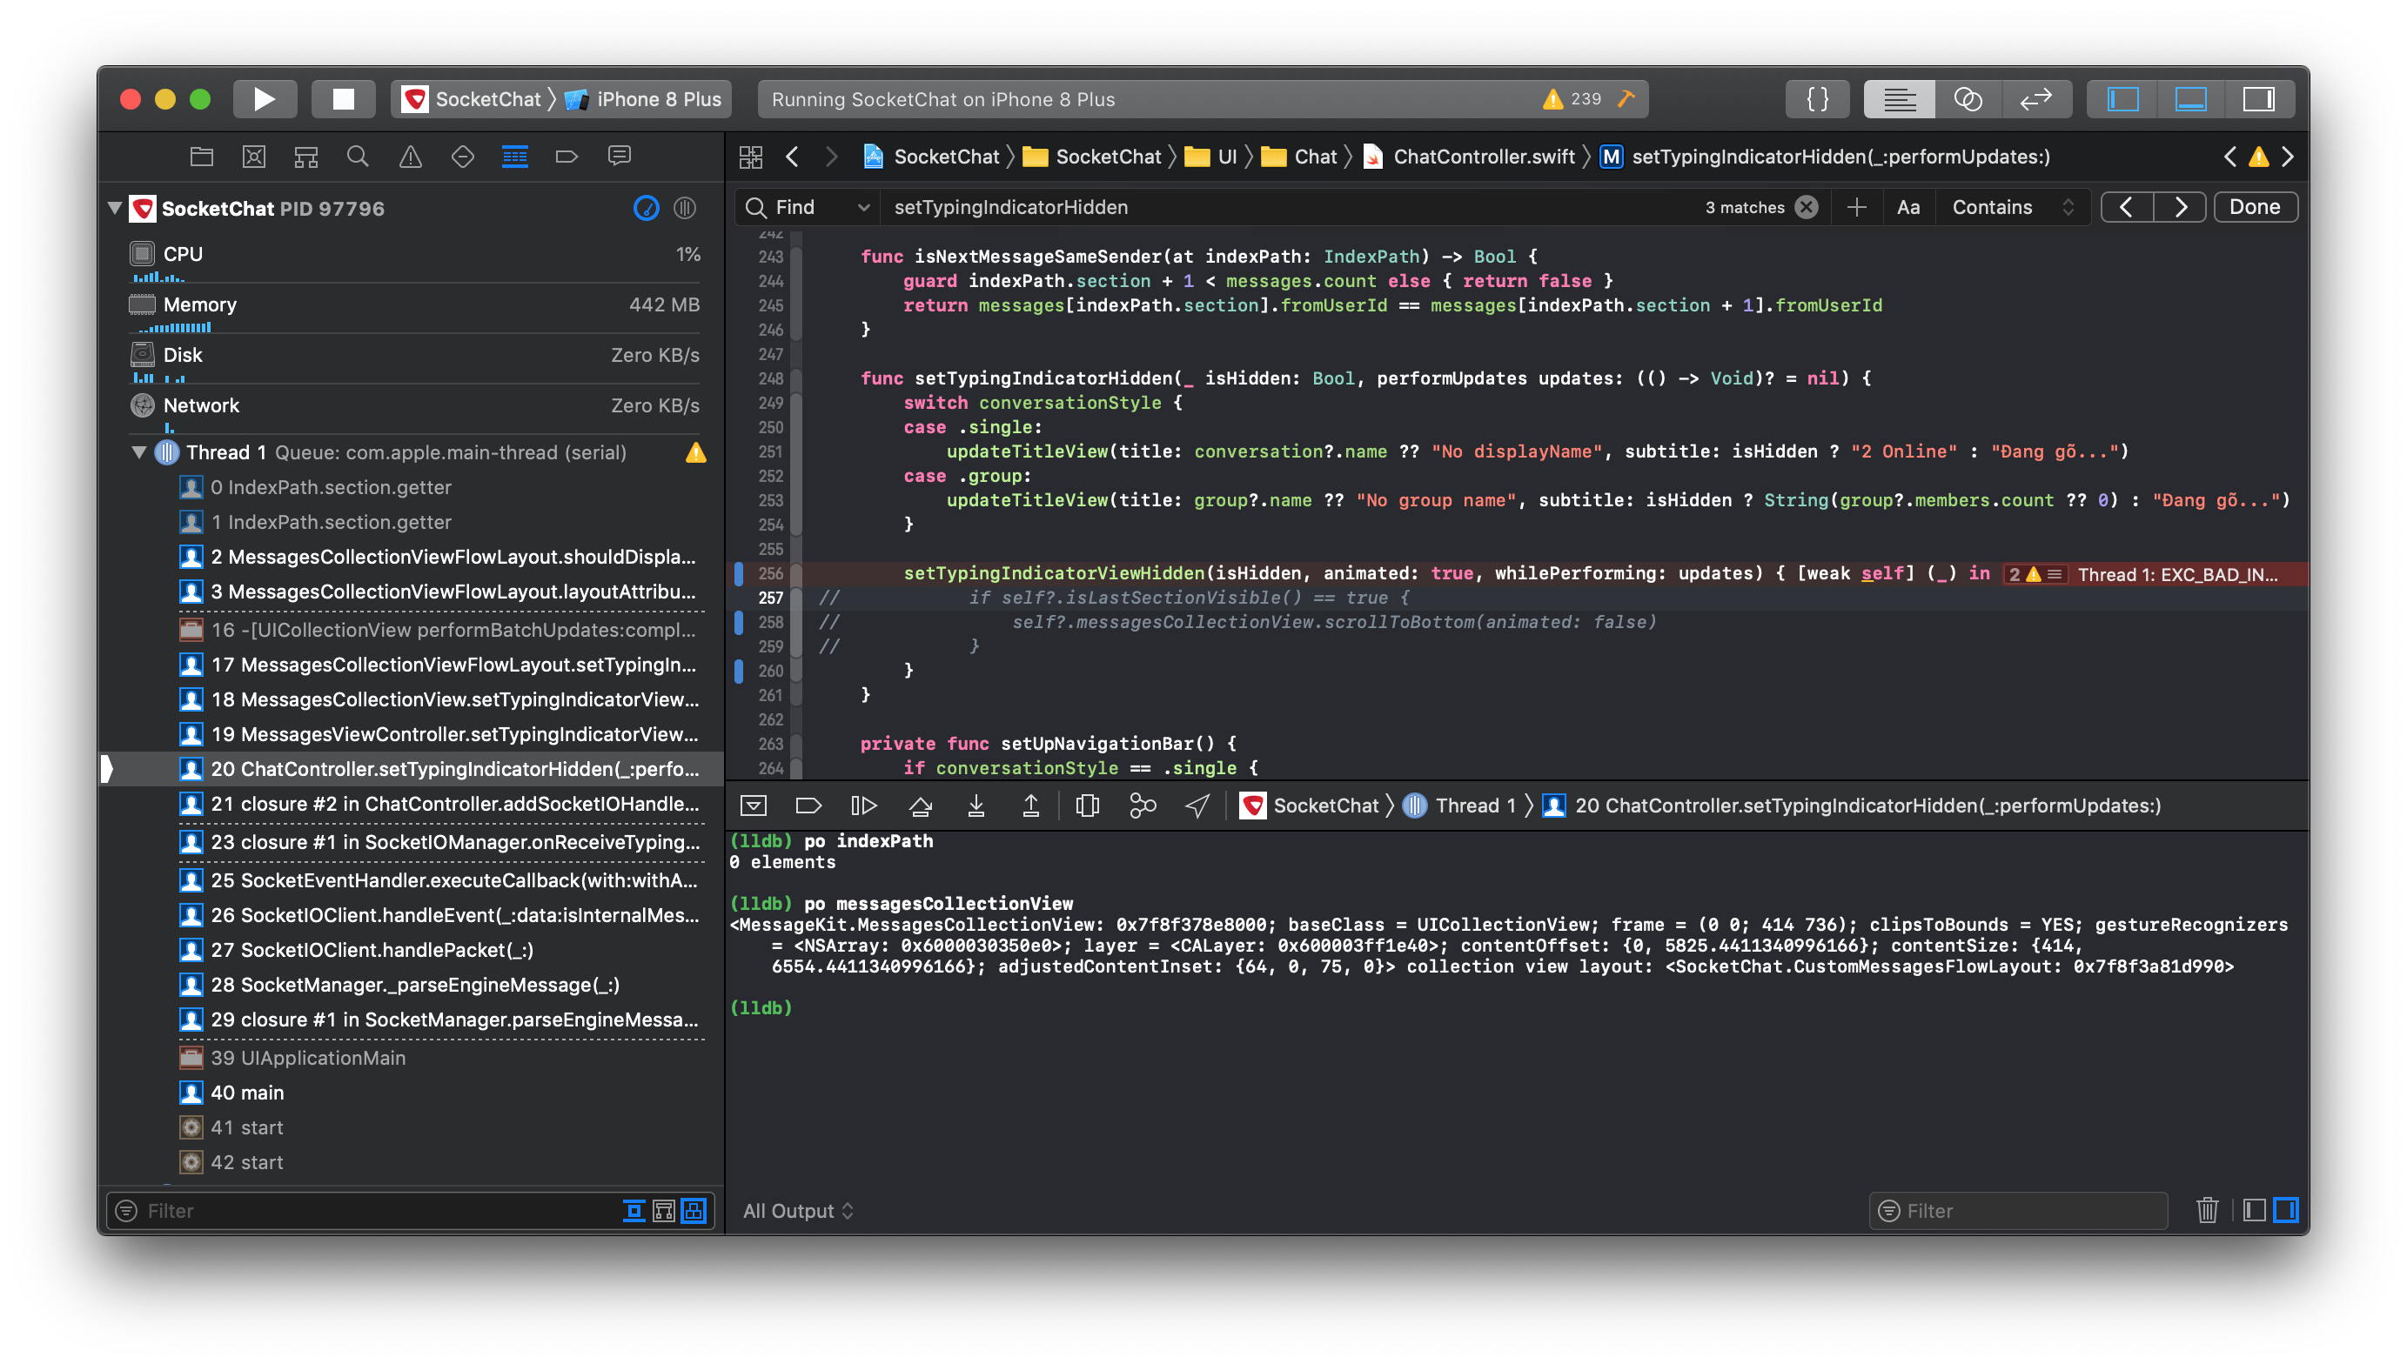The height and width of the screenshot is (1364, 2407).
Task: Click the Run (play) button
Action: click(x=265, y=99)
